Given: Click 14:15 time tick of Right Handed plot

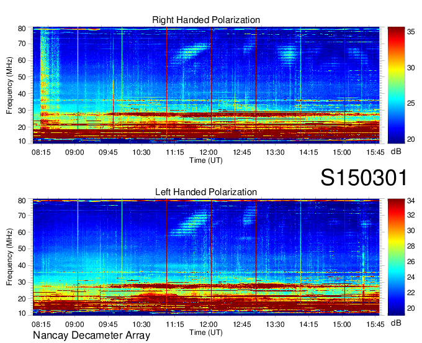Looking at the screenshot, I should point(308,152).
